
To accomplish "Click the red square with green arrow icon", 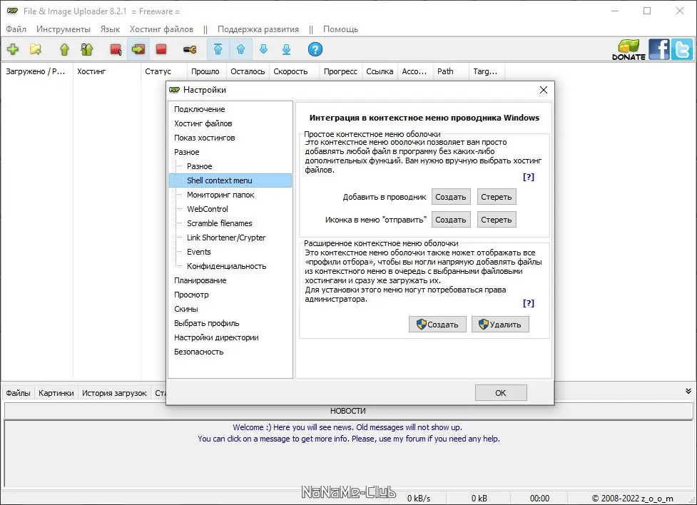I will (x=138, y=49).
